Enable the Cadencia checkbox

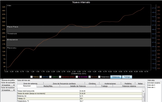click(51, 77)
